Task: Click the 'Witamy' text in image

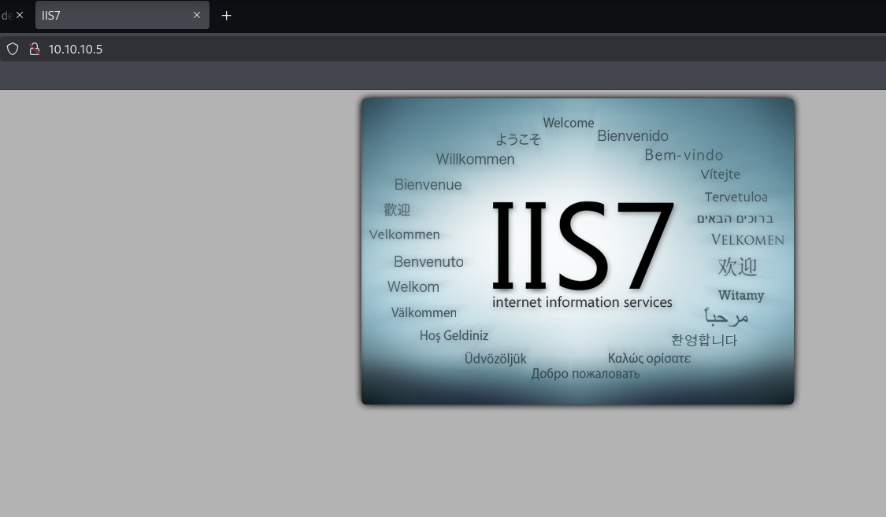Action: click(740, 296)
